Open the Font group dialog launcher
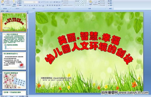 (45, 9)
